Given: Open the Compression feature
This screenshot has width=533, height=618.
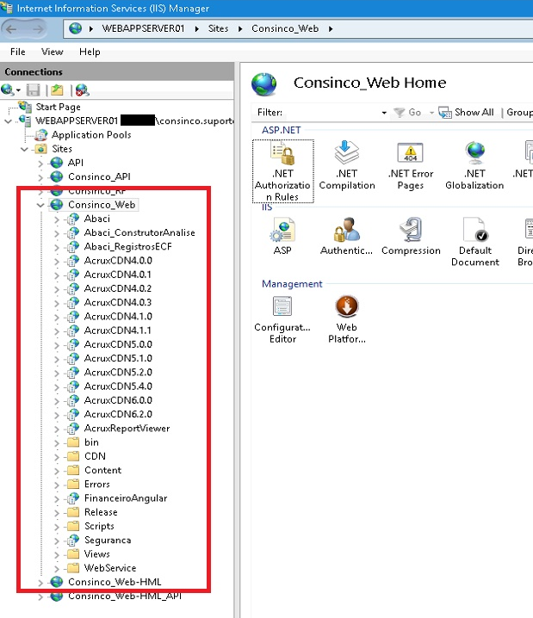Looking at the screenshot, I should click(411, 236).
